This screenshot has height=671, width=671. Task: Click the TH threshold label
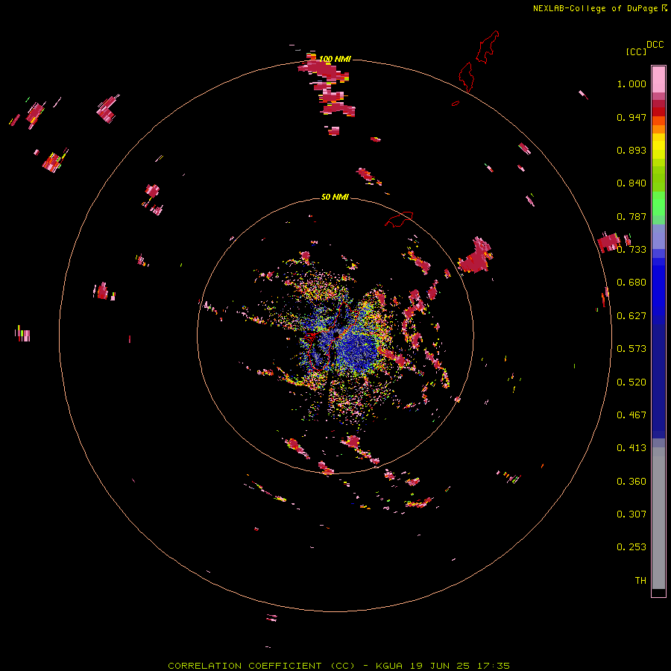click(640, 581)
